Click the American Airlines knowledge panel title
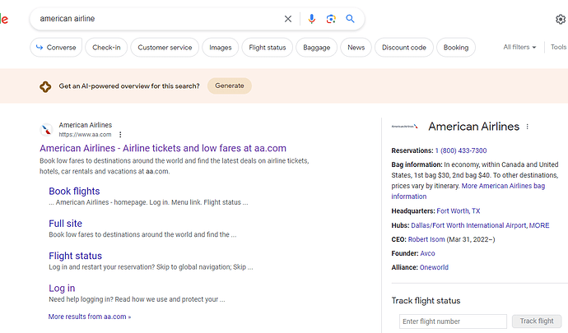The width and height of the screenshot is (568, 333). click(474, 127)
